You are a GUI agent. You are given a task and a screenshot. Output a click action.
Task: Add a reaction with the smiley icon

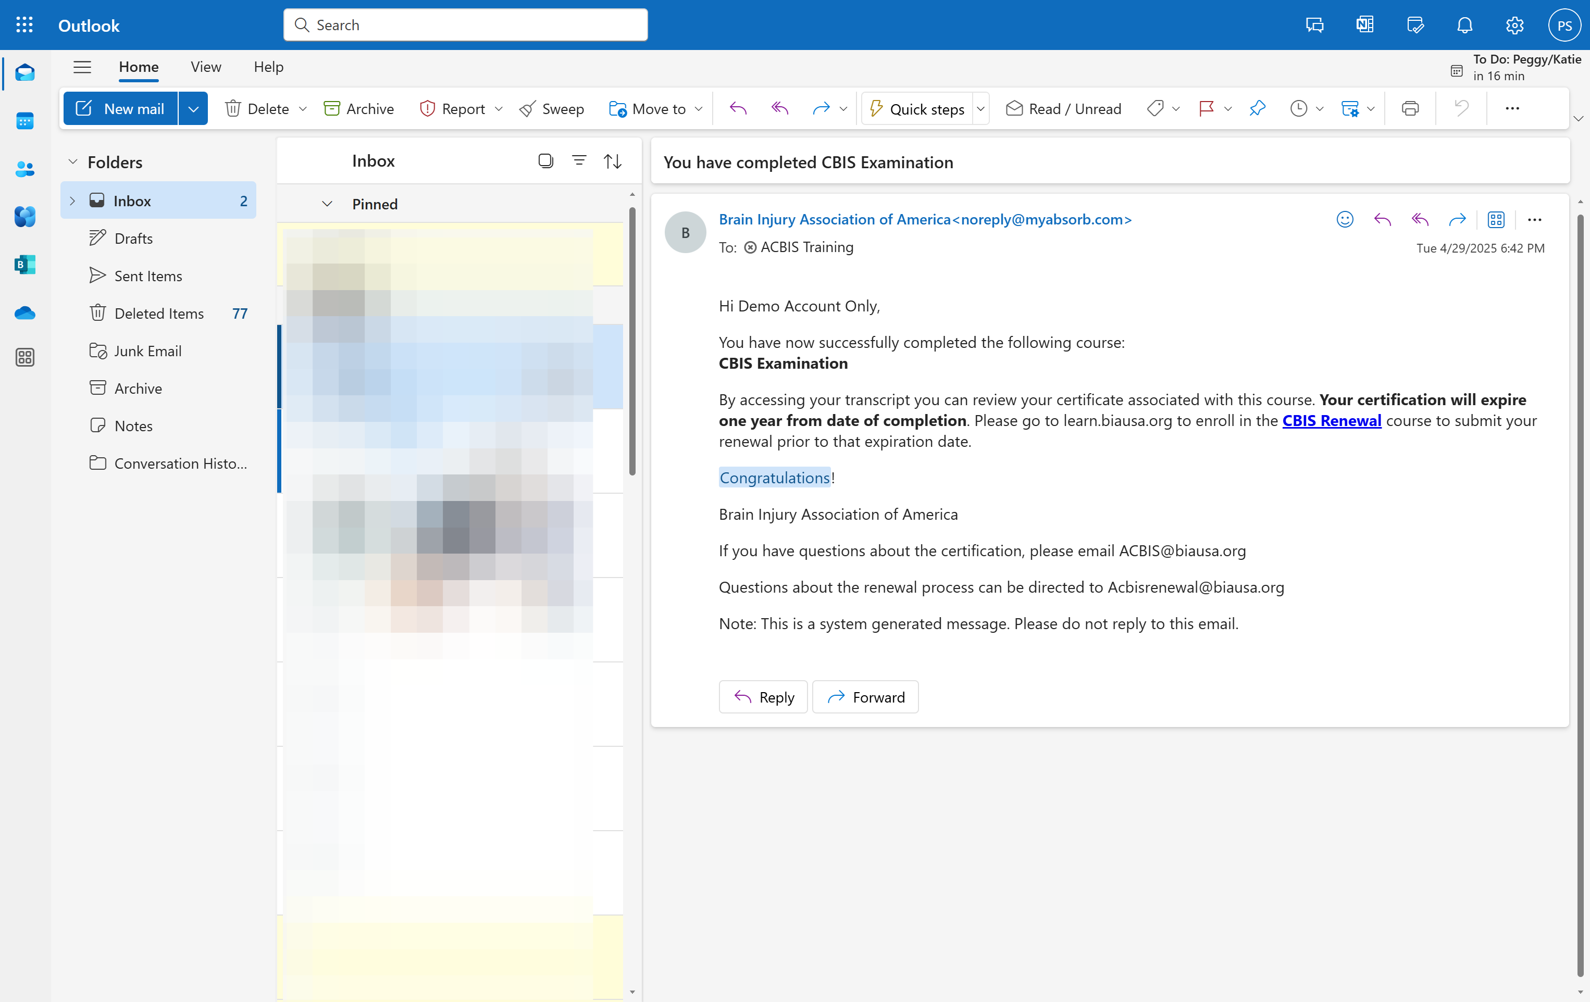click(x=1345, y=219)
